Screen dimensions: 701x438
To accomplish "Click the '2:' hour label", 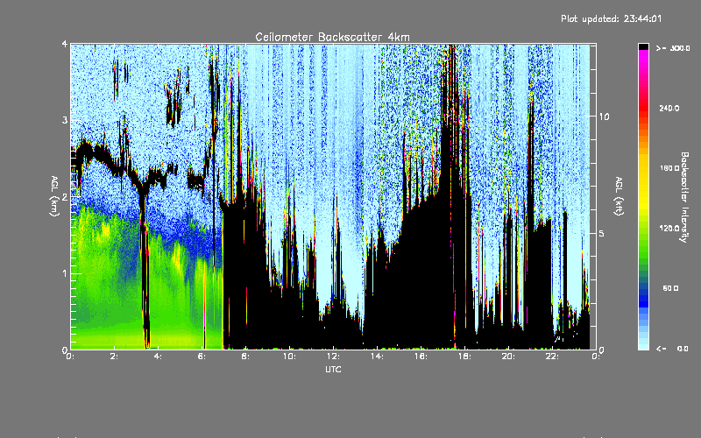I will click(115, 357).
